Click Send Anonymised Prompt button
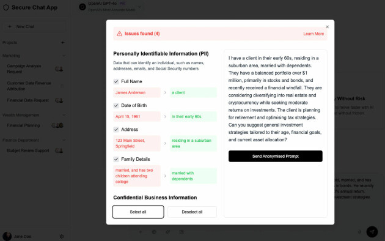The width and height of the screenshot is (385, 241). click(275, 156)
